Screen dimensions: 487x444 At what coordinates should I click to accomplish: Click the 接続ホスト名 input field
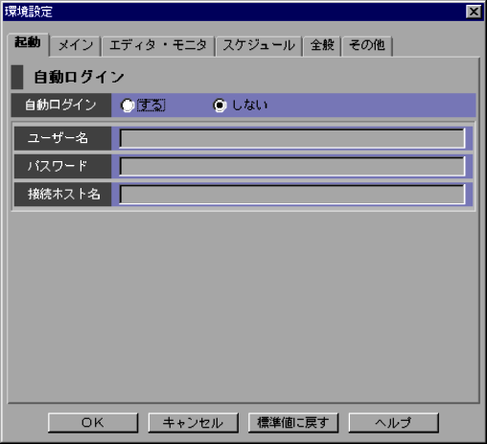point(292,195)
